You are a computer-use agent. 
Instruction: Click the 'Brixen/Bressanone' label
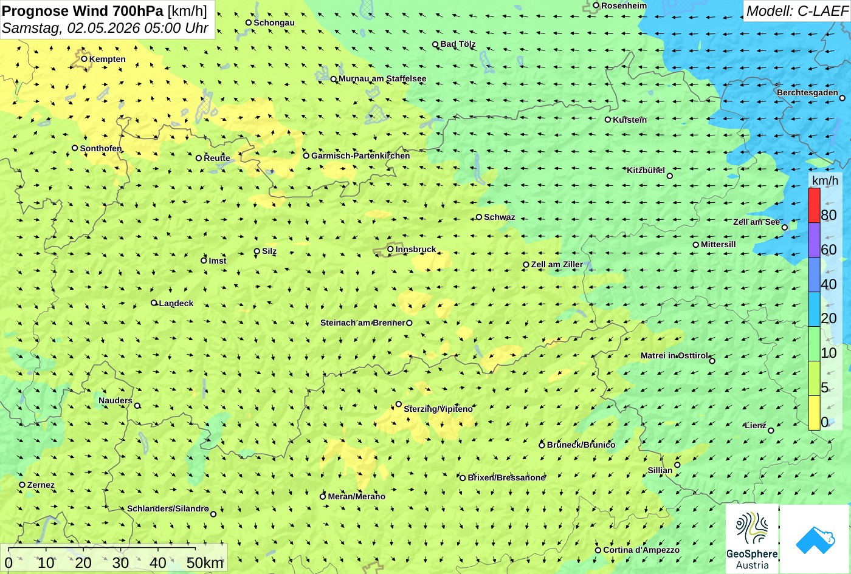click(x=506, y=477)
